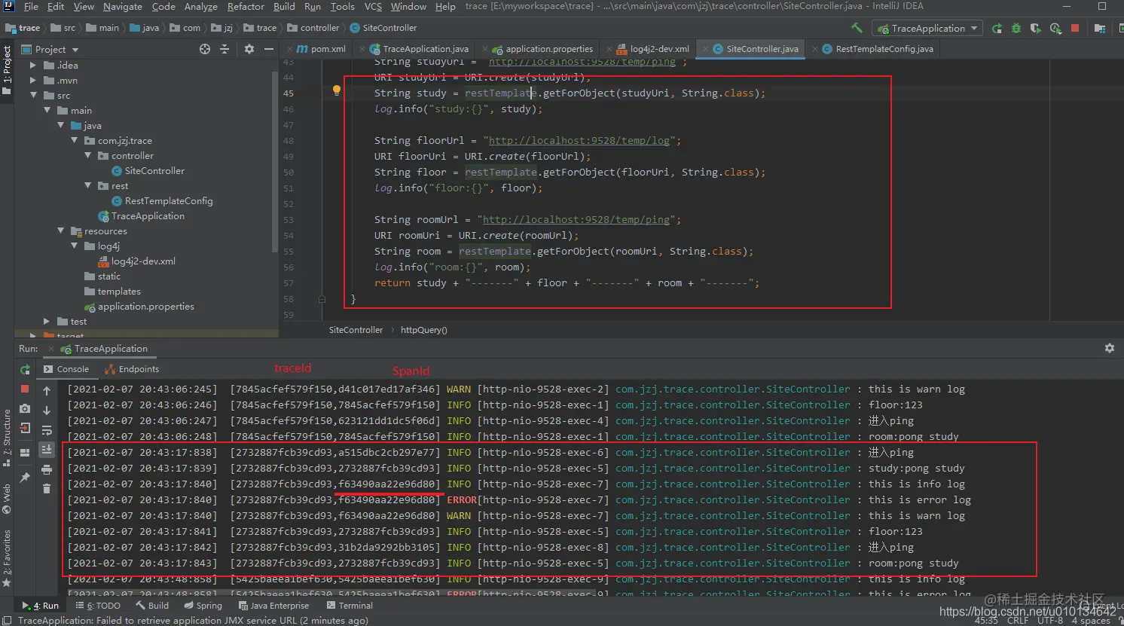
Task: Open the Spring tool window
Action: [x=203, y=606]
